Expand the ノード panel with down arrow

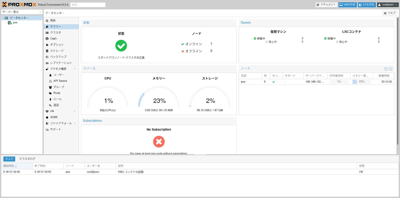[x=390, y=69]
